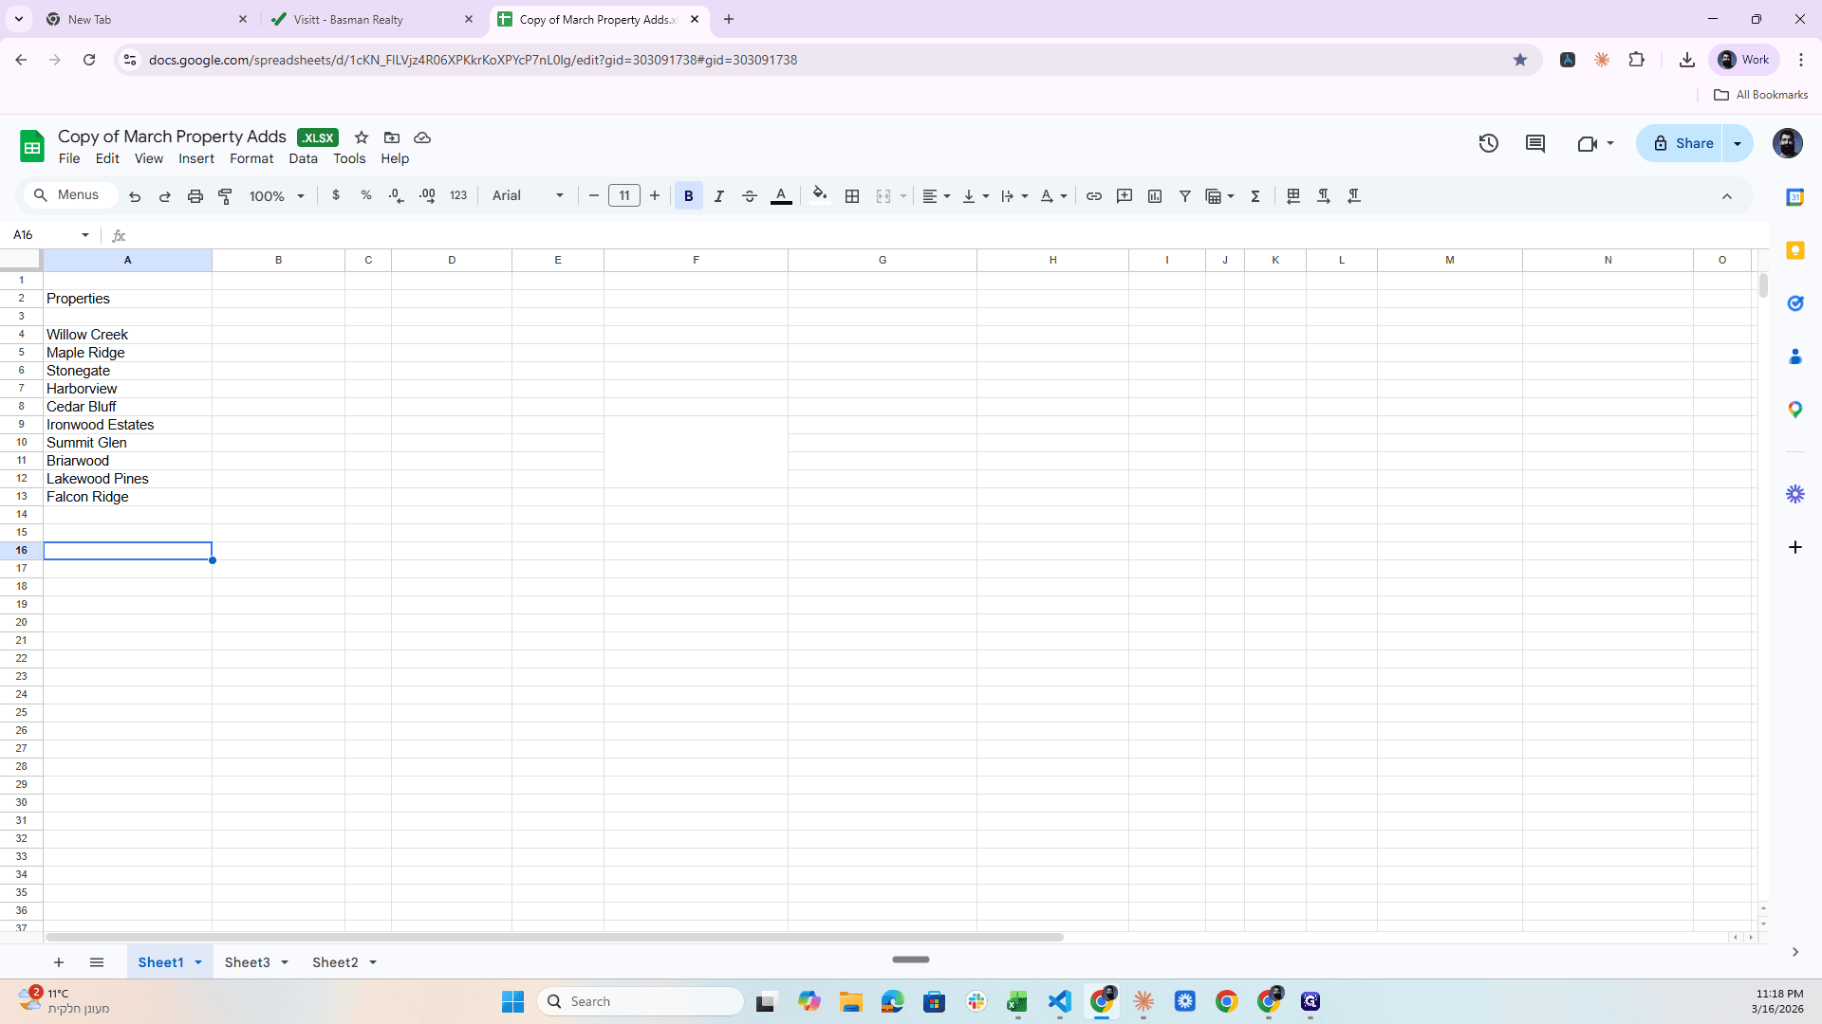Open Google Keep side panel
The image size is (1822, 1024).
(1795, 250)
